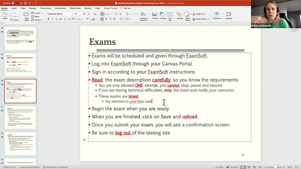Toggle subscript formatting
This screenshot has height=169, width=301.
pyautogui.click(x=69, y=19)
